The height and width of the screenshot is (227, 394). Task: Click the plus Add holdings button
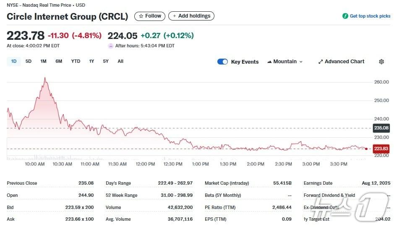click(191, 16)
